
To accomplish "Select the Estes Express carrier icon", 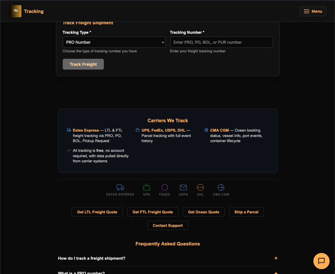I will point(120,187).
